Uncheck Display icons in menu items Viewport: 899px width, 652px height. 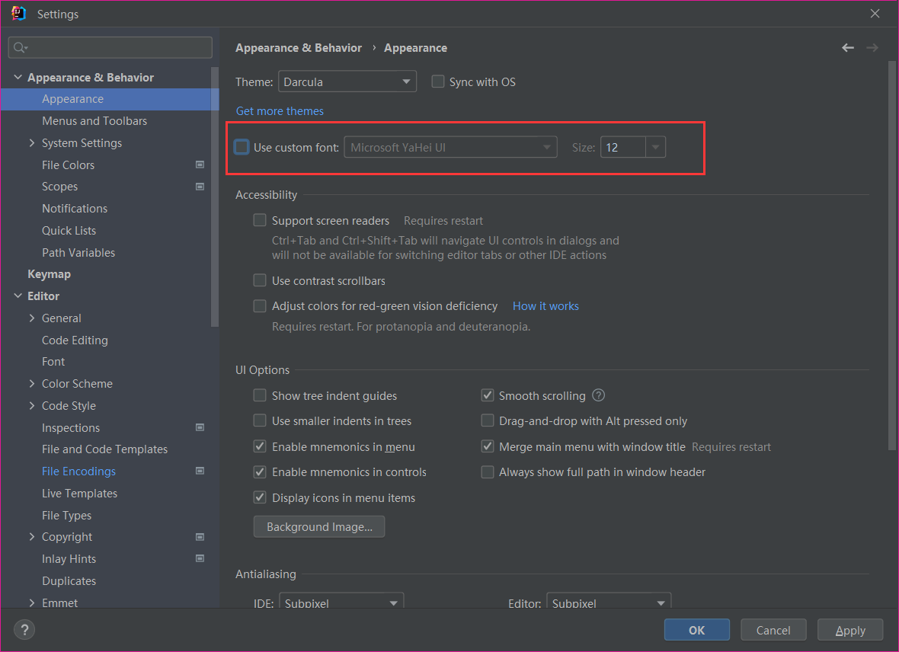(x=260, y=497)
